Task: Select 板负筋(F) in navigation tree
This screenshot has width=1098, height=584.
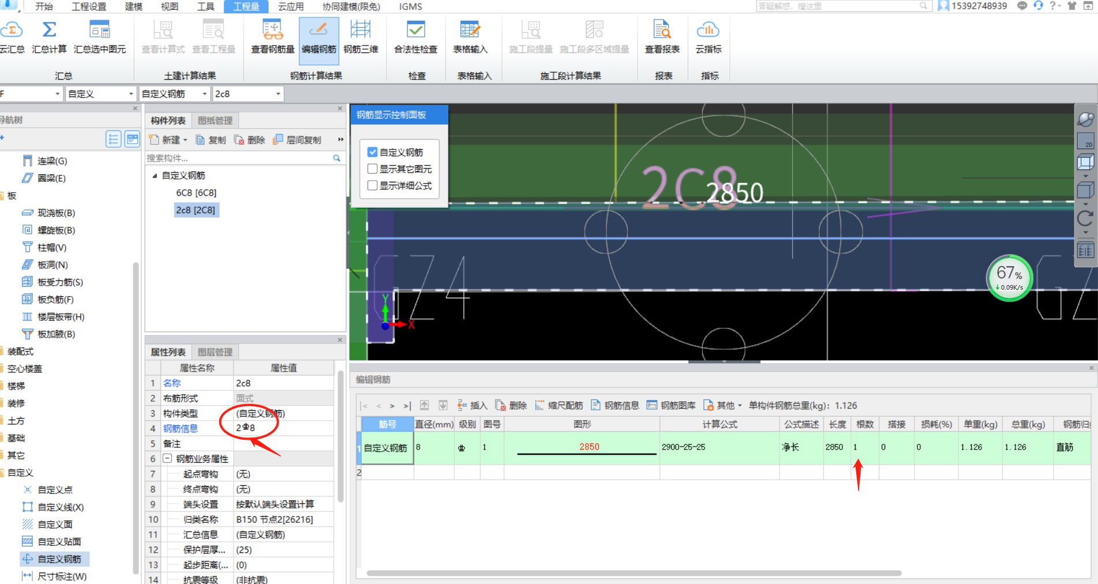Action: click(x=55, y=300)
